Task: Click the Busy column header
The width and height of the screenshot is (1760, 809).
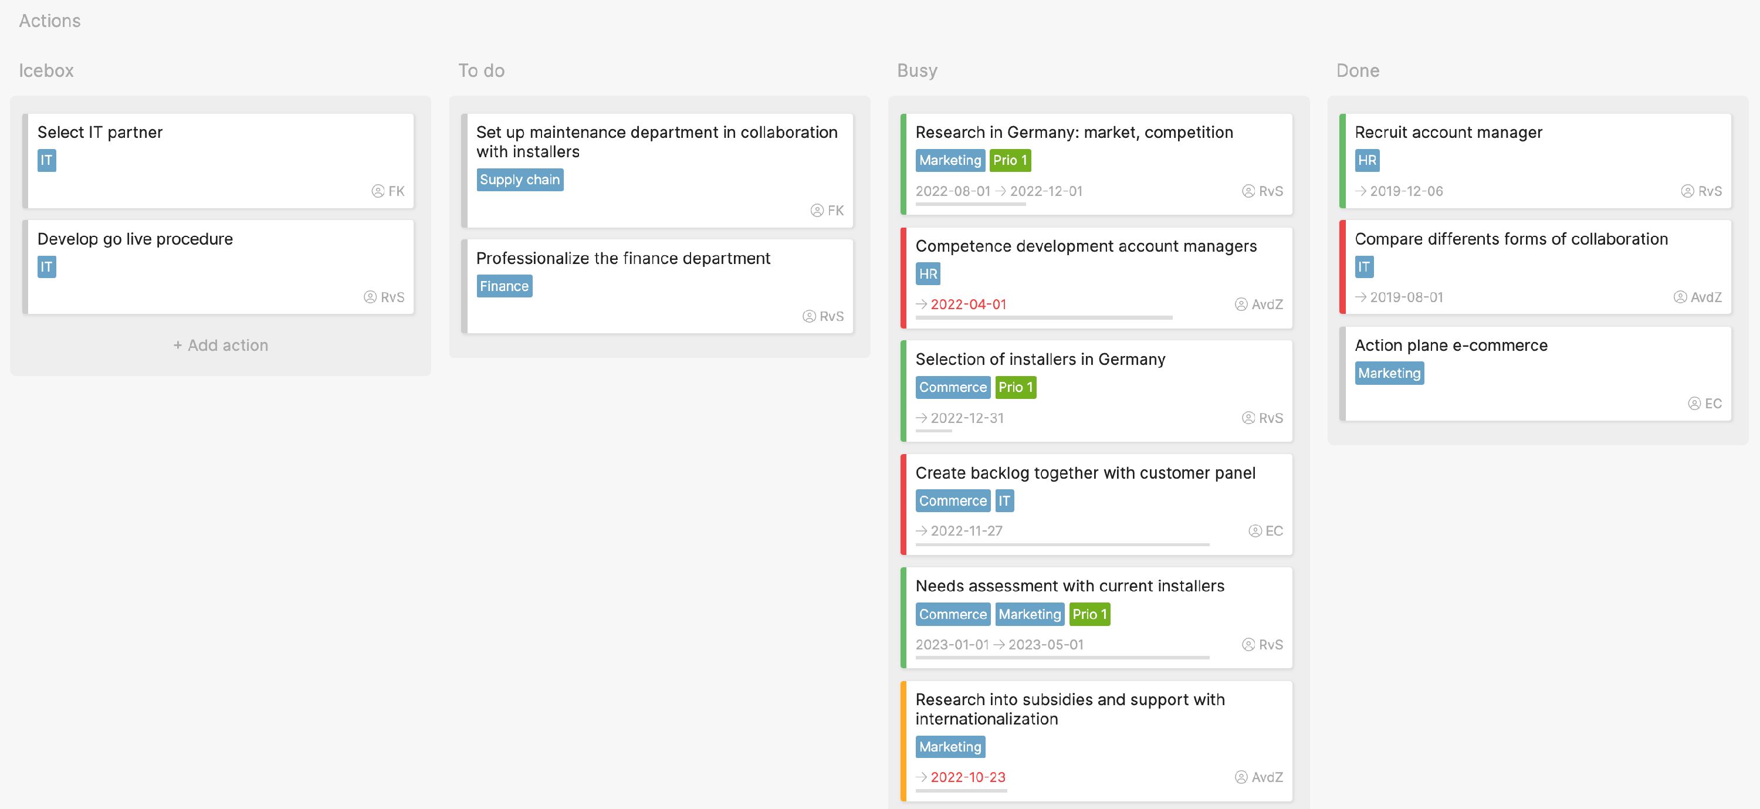Action: [x=917, y=71]
